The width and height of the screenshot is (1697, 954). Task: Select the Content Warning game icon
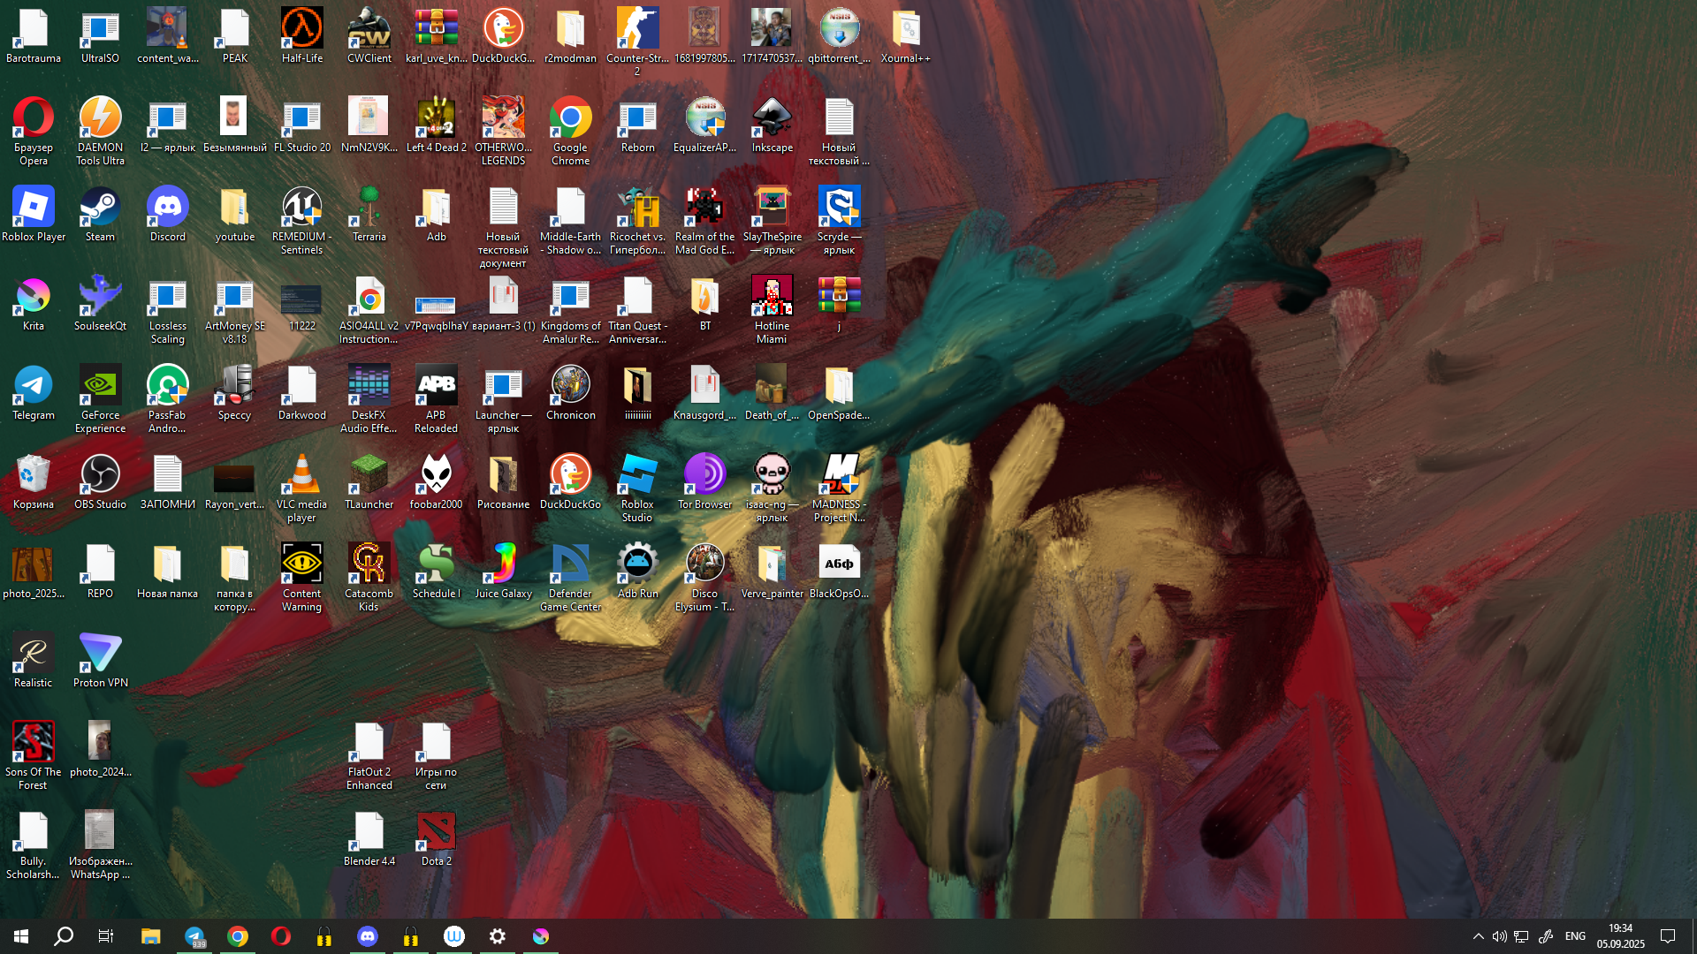tap(301, 578)
